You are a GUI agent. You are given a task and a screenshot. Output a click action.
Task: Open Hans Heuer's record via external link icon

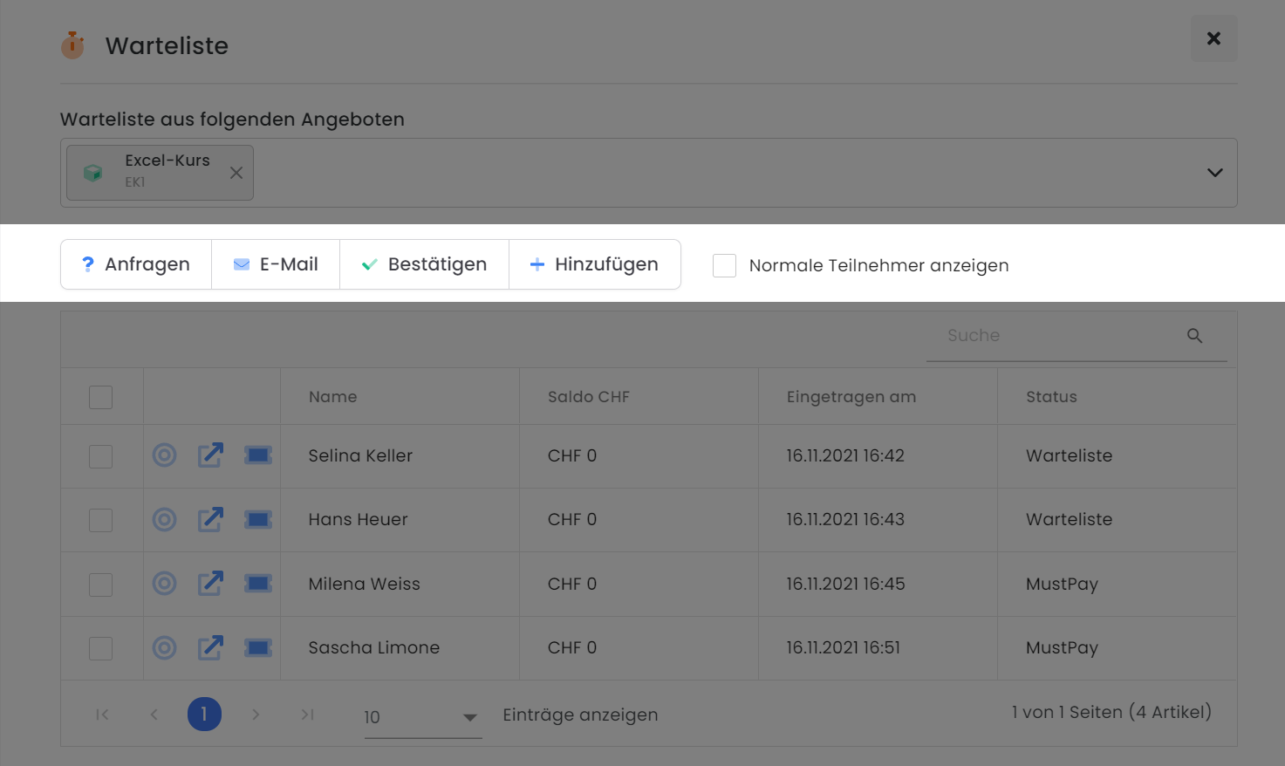(210, 519)
